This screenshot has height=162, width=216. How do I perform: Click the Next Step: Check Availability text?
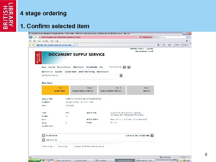[137, 136]
